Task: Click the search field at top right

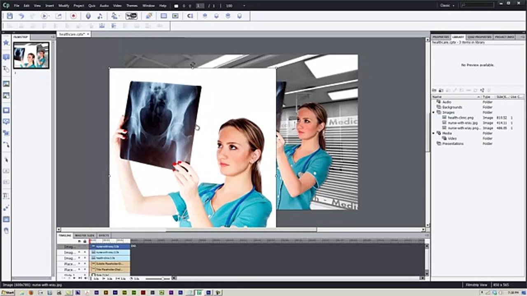Action: pos(477,5)
